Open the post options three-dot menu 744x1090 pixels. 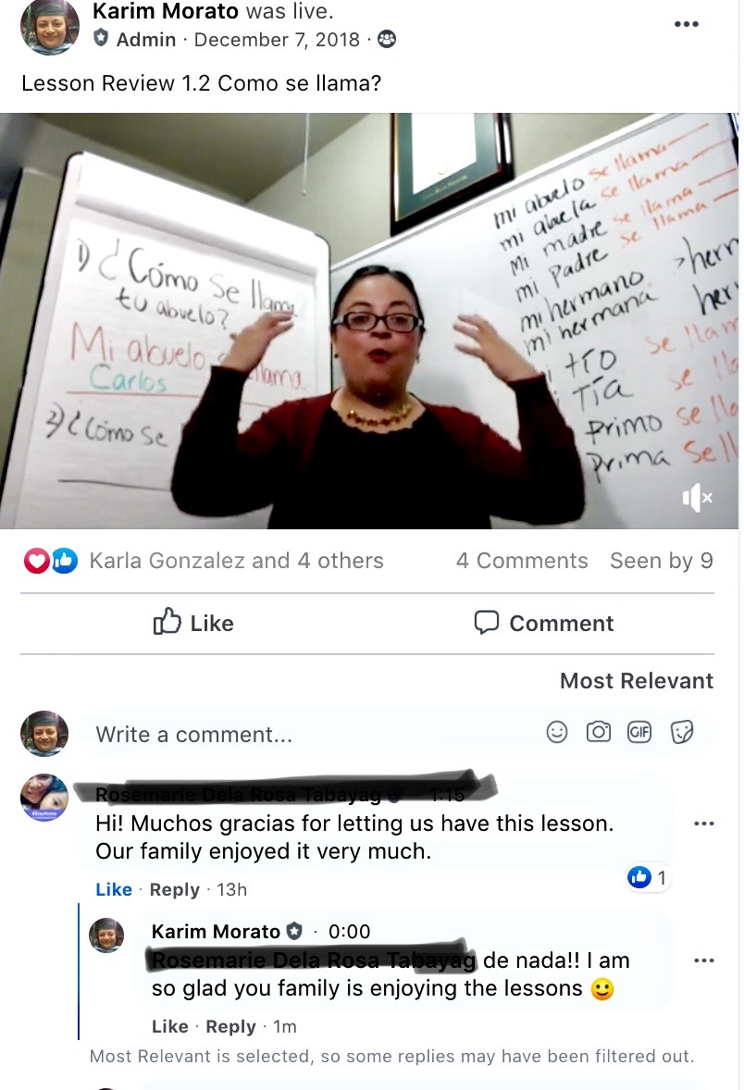click(x=686, y=24)
